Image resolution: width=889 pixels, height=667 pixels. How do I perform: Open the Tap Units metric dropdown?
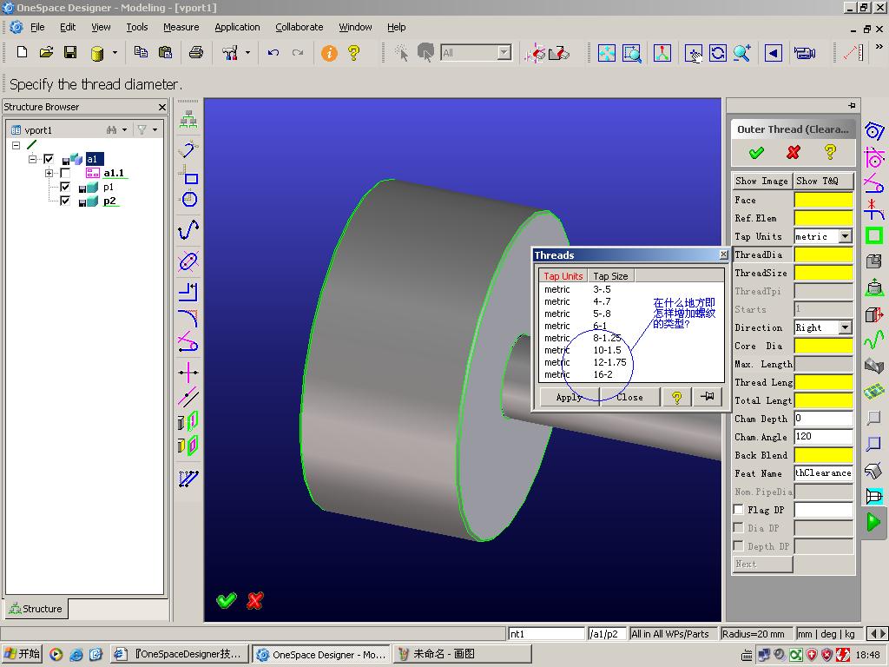pos(845,236)
